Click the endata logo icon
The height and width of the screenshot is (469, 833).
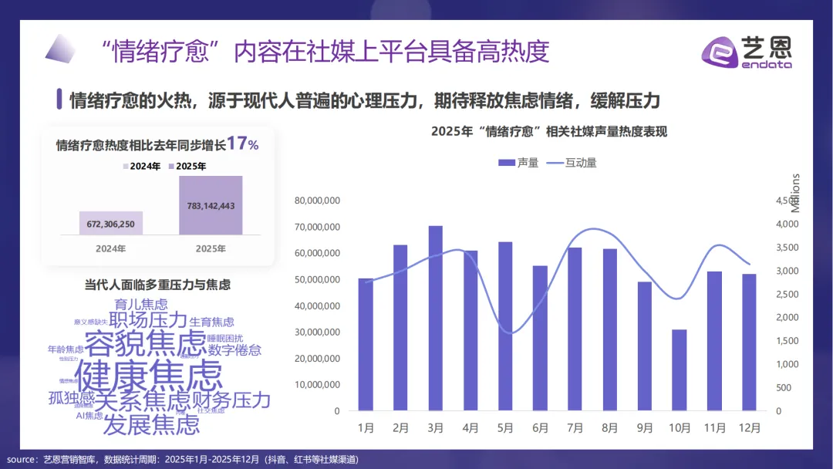720,52
